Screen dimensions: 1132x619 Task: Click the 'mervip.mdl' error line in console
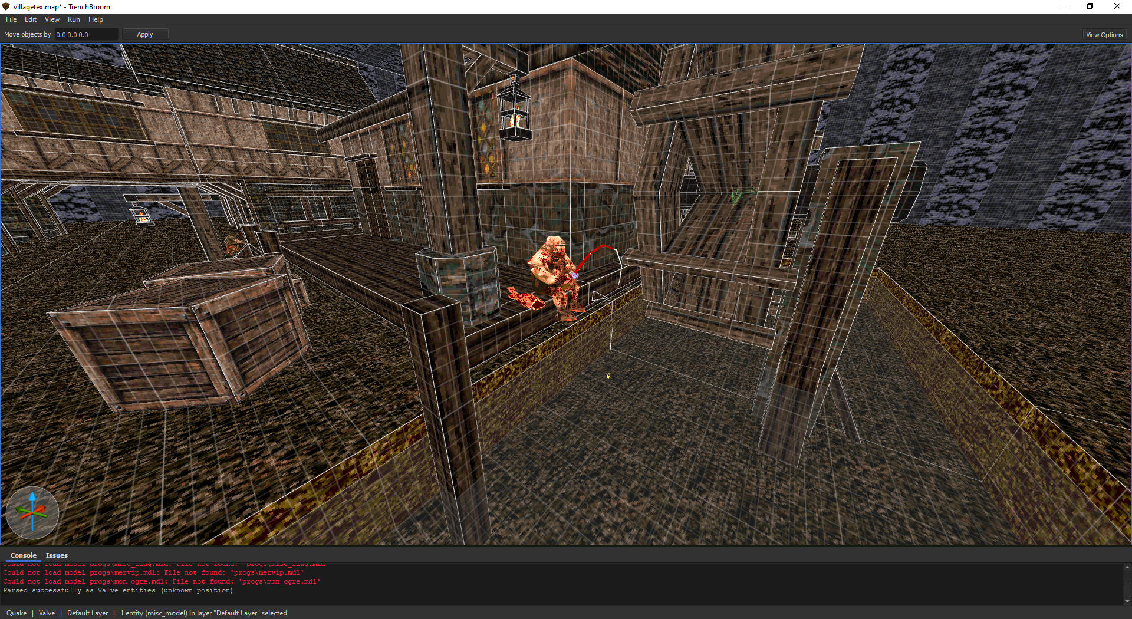153,572
